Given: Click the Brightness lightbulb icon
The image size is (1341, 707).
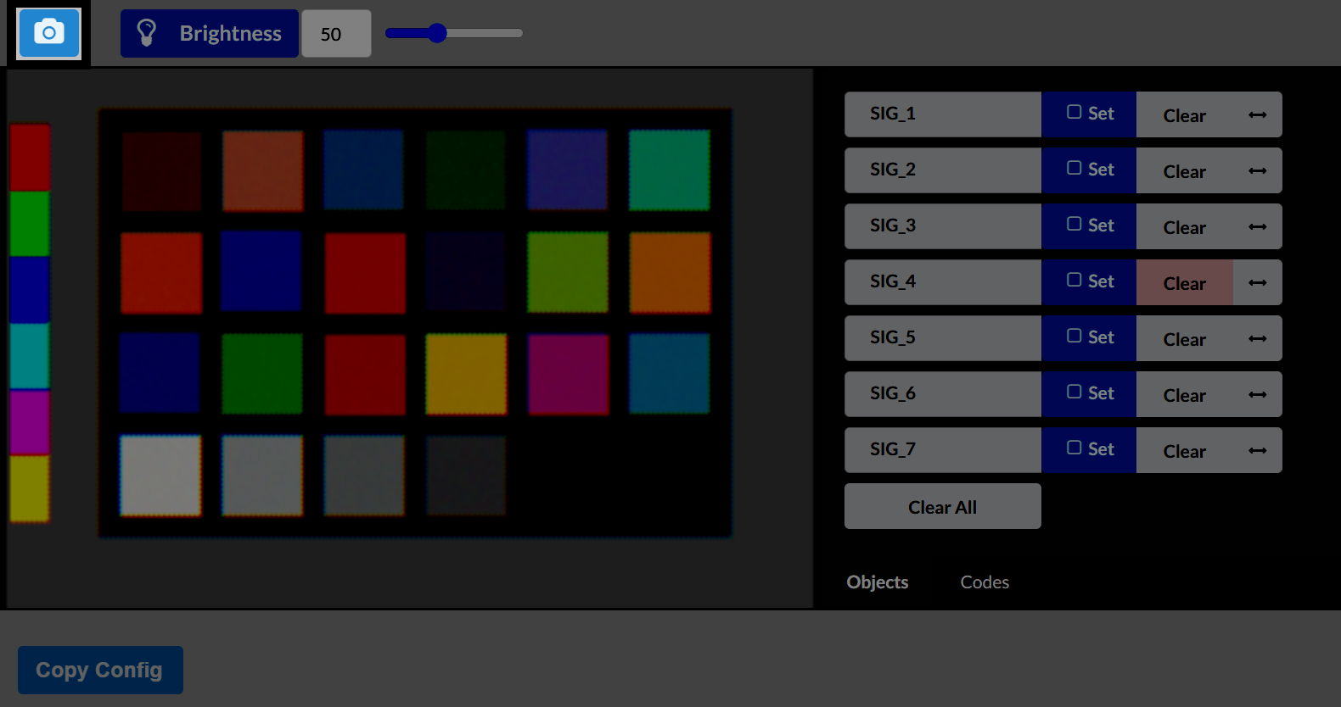Looking at the screenshot, I should tap(147, 33).
